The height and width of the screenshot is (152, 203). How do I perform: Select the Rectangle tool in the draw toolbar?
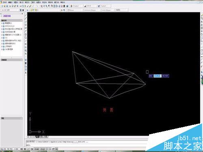coord(26,28)
